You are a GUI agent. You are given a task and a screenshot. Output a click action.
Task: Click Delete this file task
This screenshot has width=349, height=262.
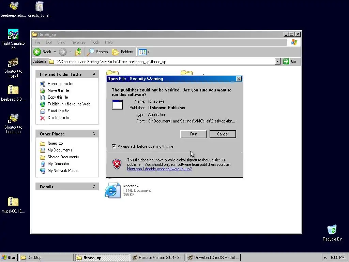59,118
